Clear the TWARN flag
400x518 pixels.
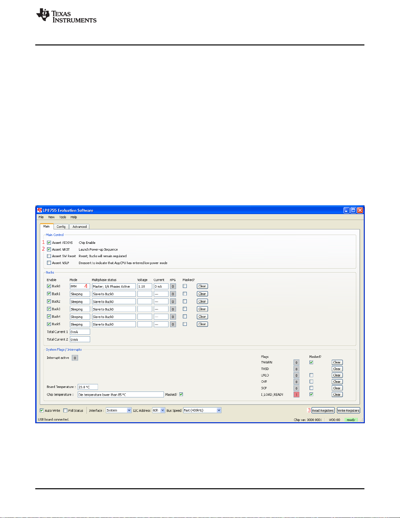pos(337,362)
